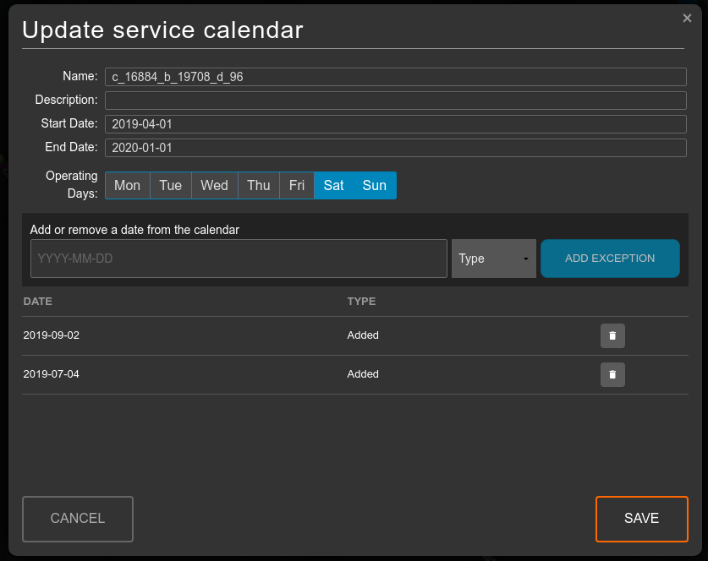This screenshot has width=708, height=561.
Task: Delete the 2019-07-04 exception row
Action: (x=612, y=374)
